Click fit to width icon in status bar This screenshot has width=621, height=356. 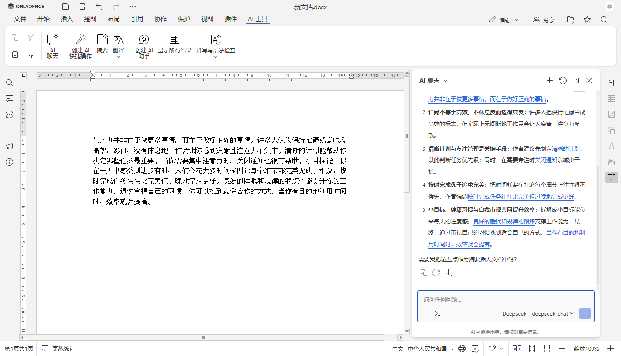click(x=547, y=349)
